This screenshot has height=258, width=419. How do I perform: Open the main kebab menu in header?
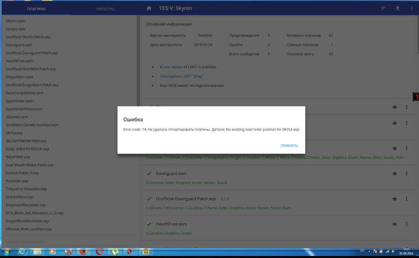coord(411,8)
